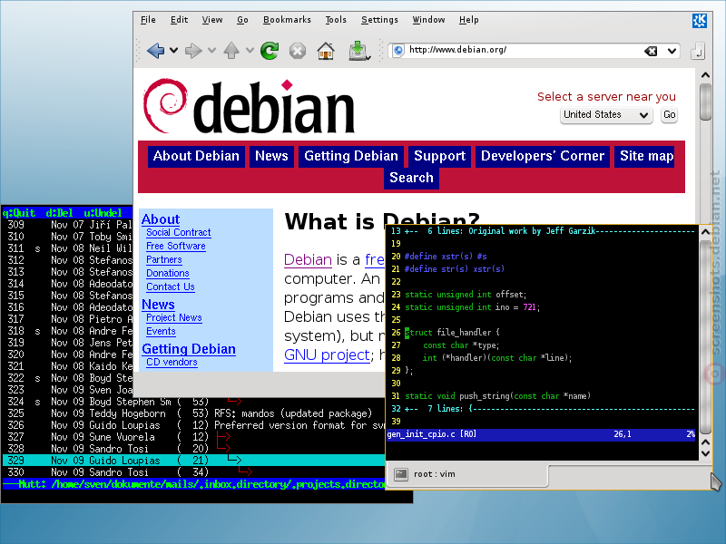This screenshot has height=544, width=726.
Task: Click the globe site icon in the URL bar
Action: click(x=398, y=51)
